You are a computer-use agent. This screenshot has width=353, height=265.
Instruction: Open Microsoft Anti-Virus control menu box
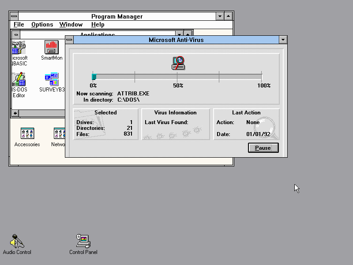pyautogui.click(x=69, y=40)
